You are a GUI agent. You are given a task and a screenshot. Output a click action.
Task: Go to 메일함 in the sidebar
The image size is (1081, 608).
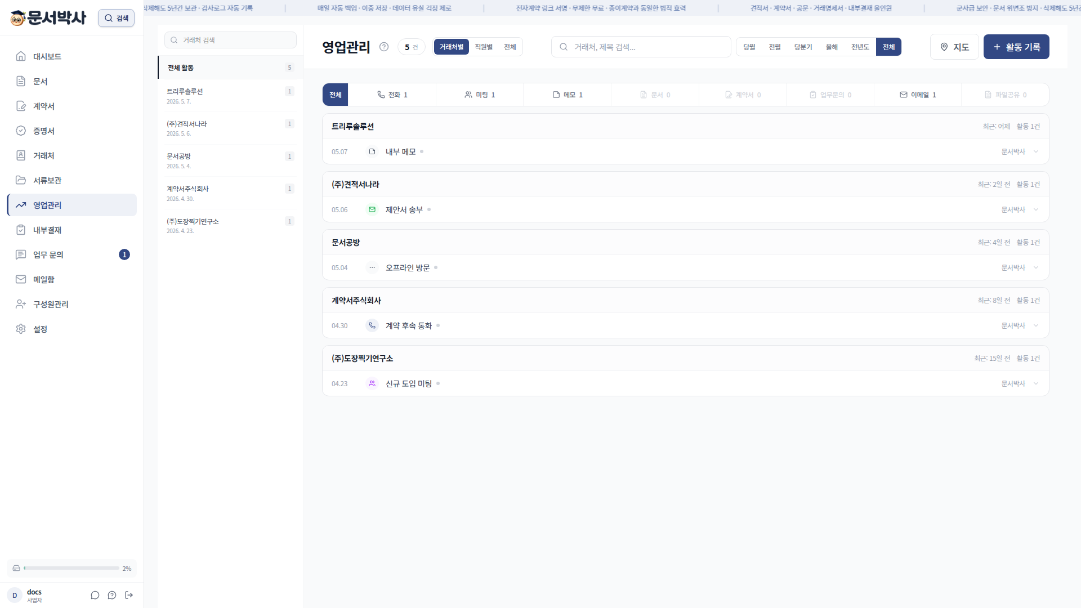point(72,279)
